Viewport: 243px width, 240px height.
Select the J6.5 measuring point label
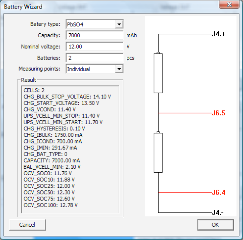point(219,113)
